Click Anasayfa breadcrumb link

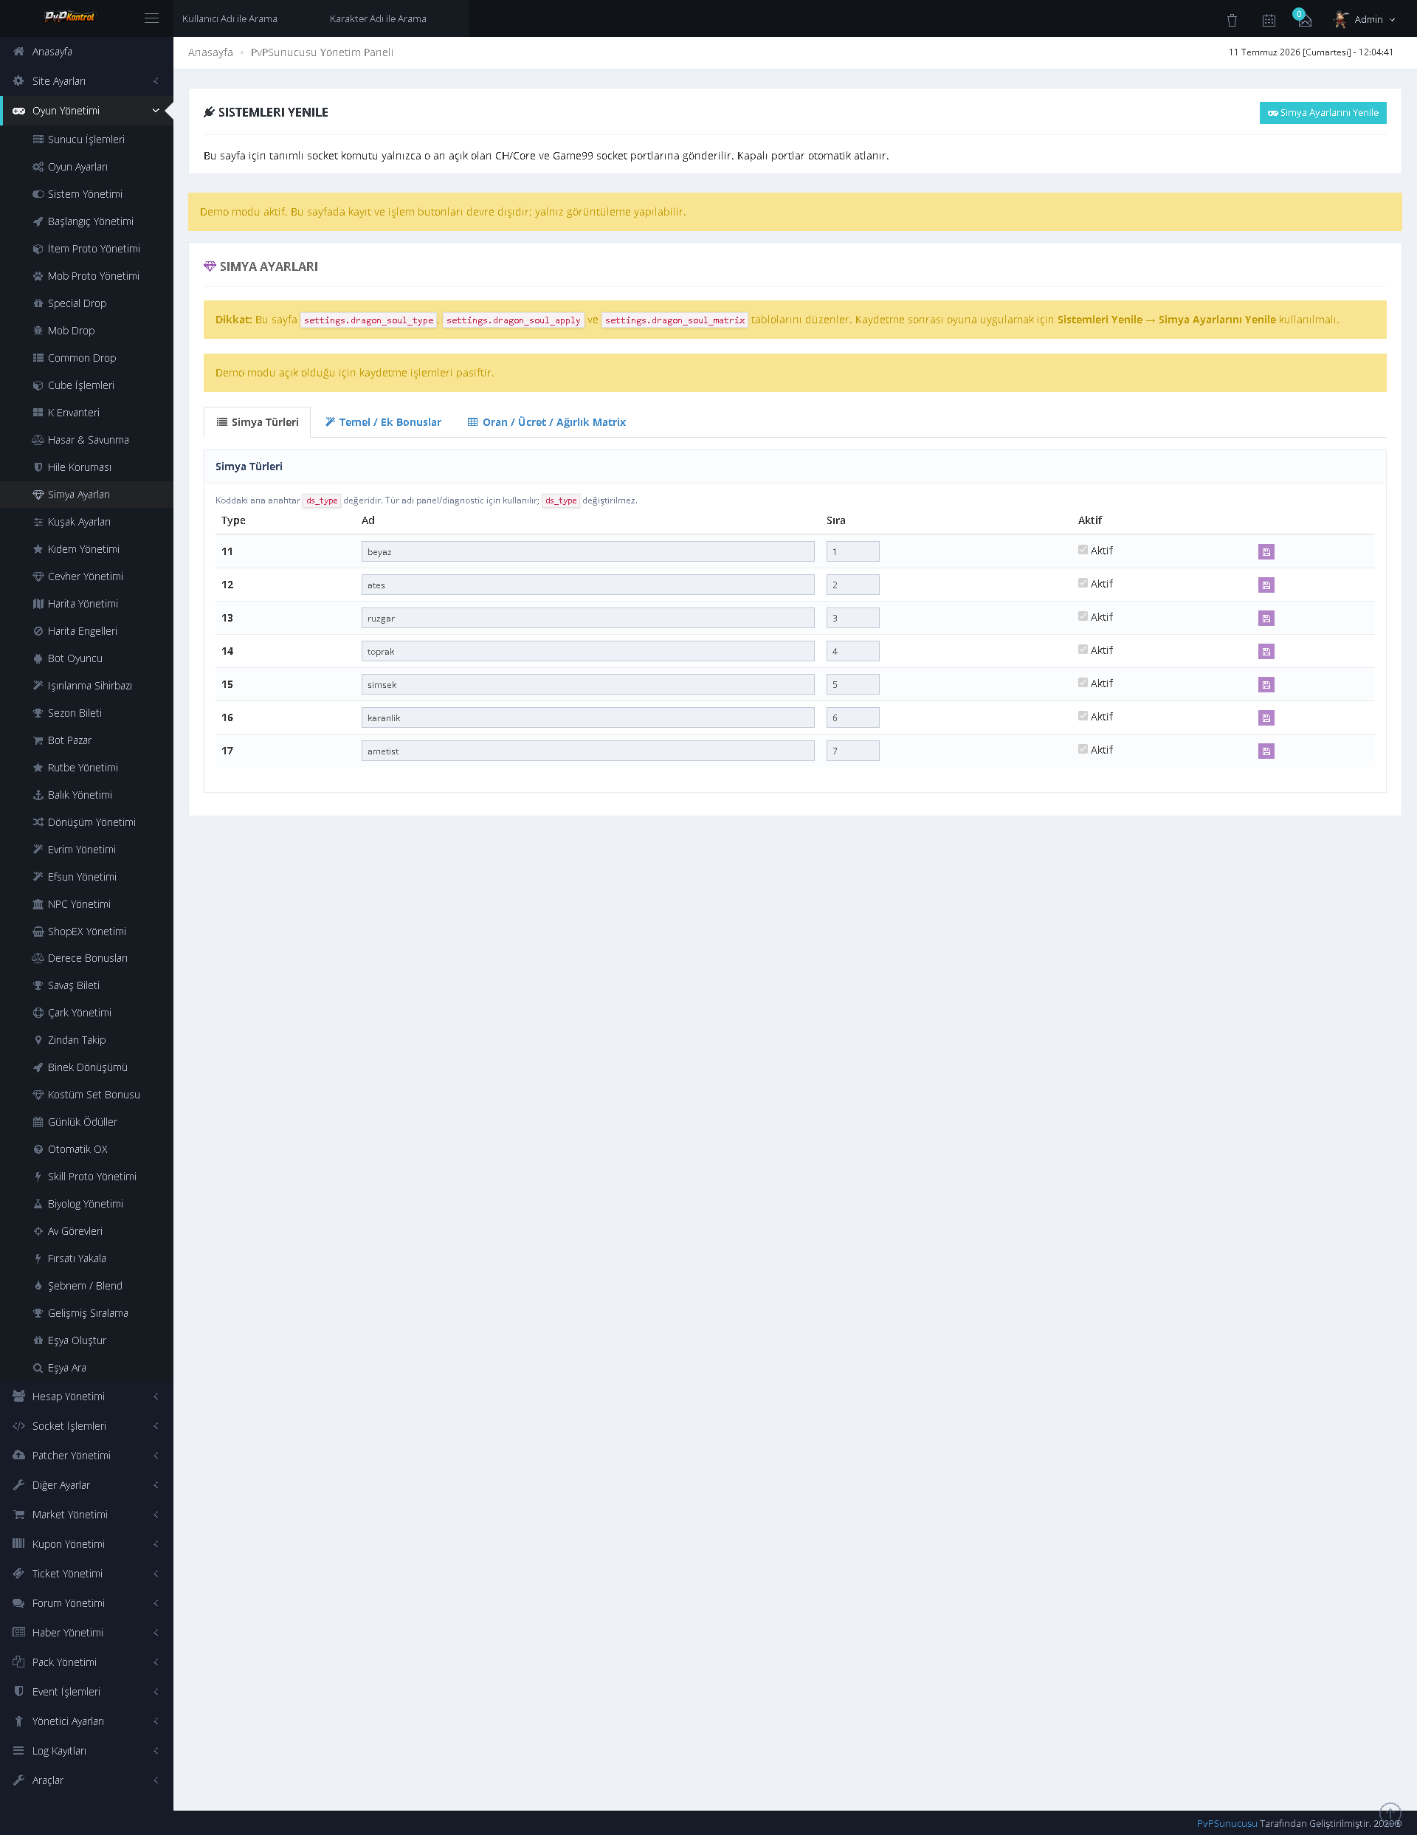(x=211, y=52)
